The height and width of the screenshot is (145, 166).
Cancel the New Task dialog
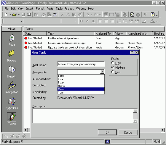point(128,132)
